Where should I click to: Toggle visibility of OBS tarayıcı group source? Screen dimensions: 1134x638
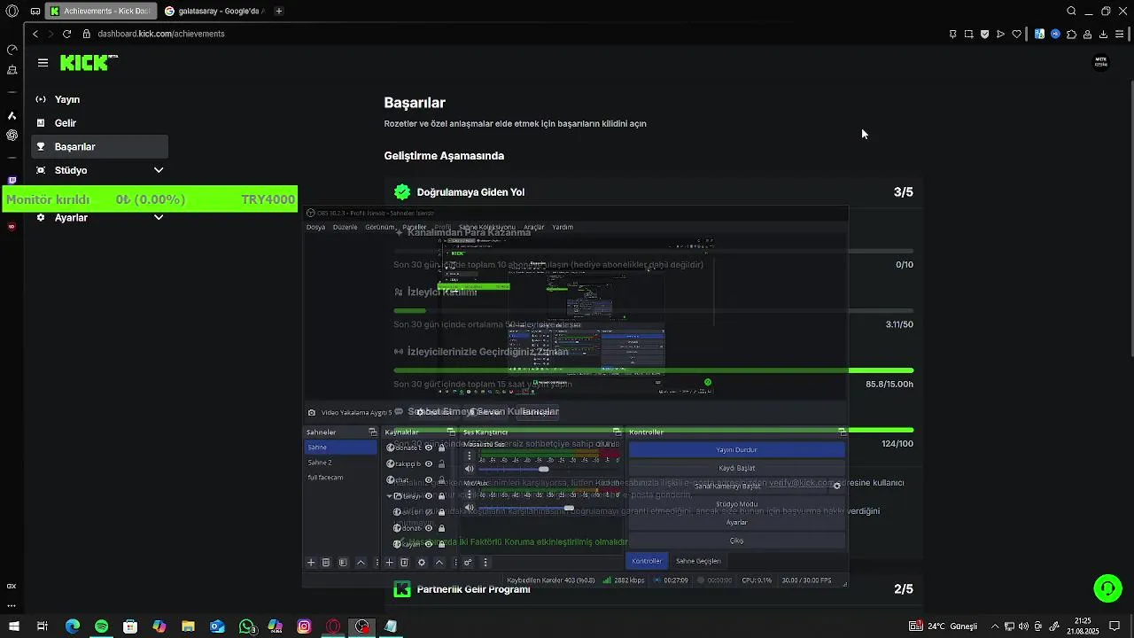coord(429,496)
